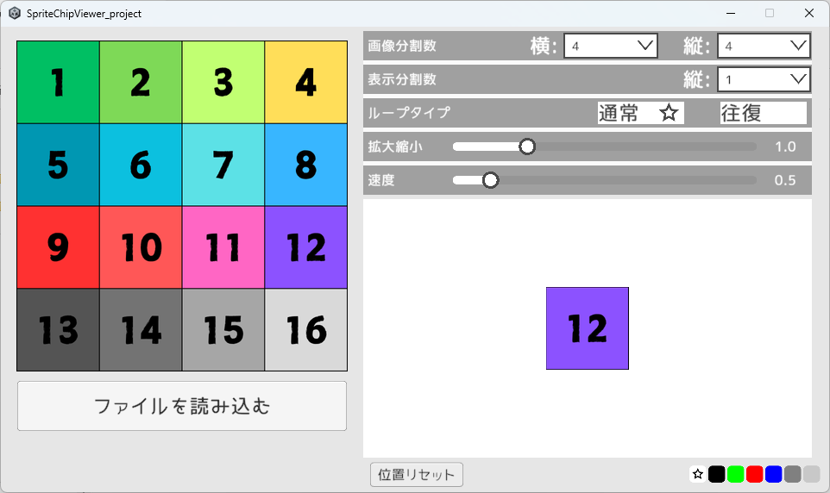Choose the black background color swatch

(x=716, y=474)
